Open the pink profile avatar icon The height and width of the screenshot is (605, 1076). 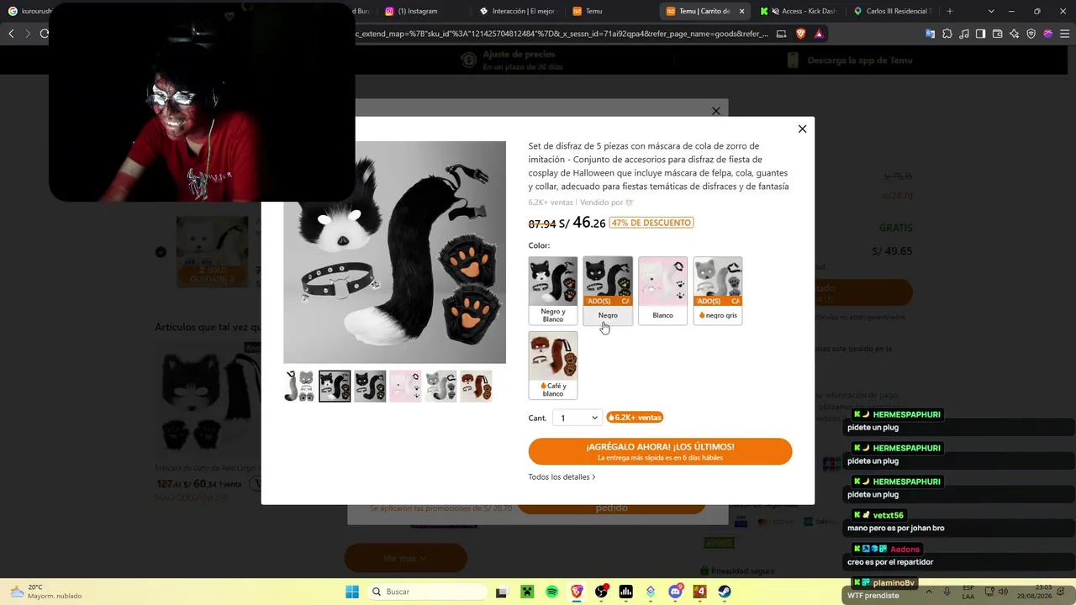(x=1048, y=34)
